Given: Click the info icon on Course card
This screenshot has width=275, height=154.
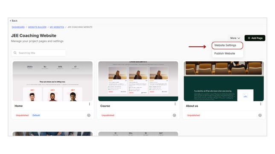Looking at the screenshot, I should [x=174, y=115].
